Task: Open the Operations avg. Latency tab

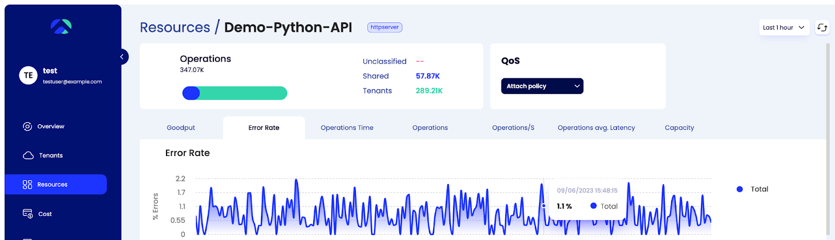Action: point(597,127)
